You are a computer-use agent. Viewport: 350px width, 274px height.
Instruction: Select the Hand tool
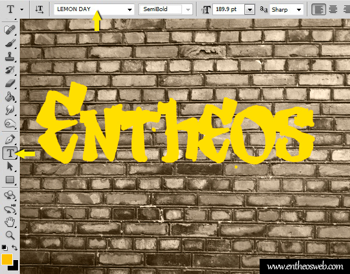[x=9, y=222]
